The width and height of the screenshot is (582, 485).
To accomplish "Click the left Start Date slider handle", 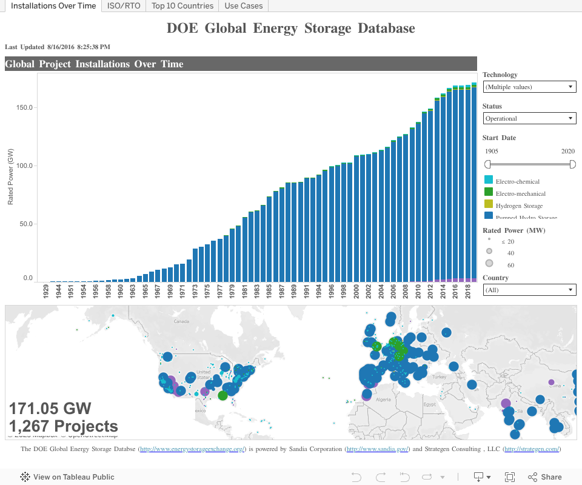I will coord(487,164).
